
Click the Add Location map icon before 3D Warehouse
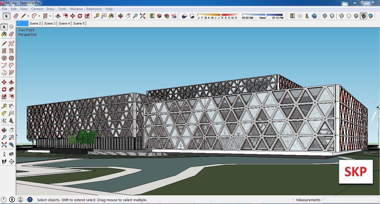152,16
